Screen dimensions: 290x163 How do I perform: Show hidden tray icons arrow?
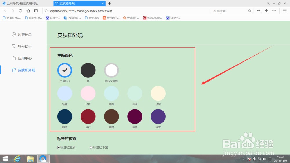(244, 159)
